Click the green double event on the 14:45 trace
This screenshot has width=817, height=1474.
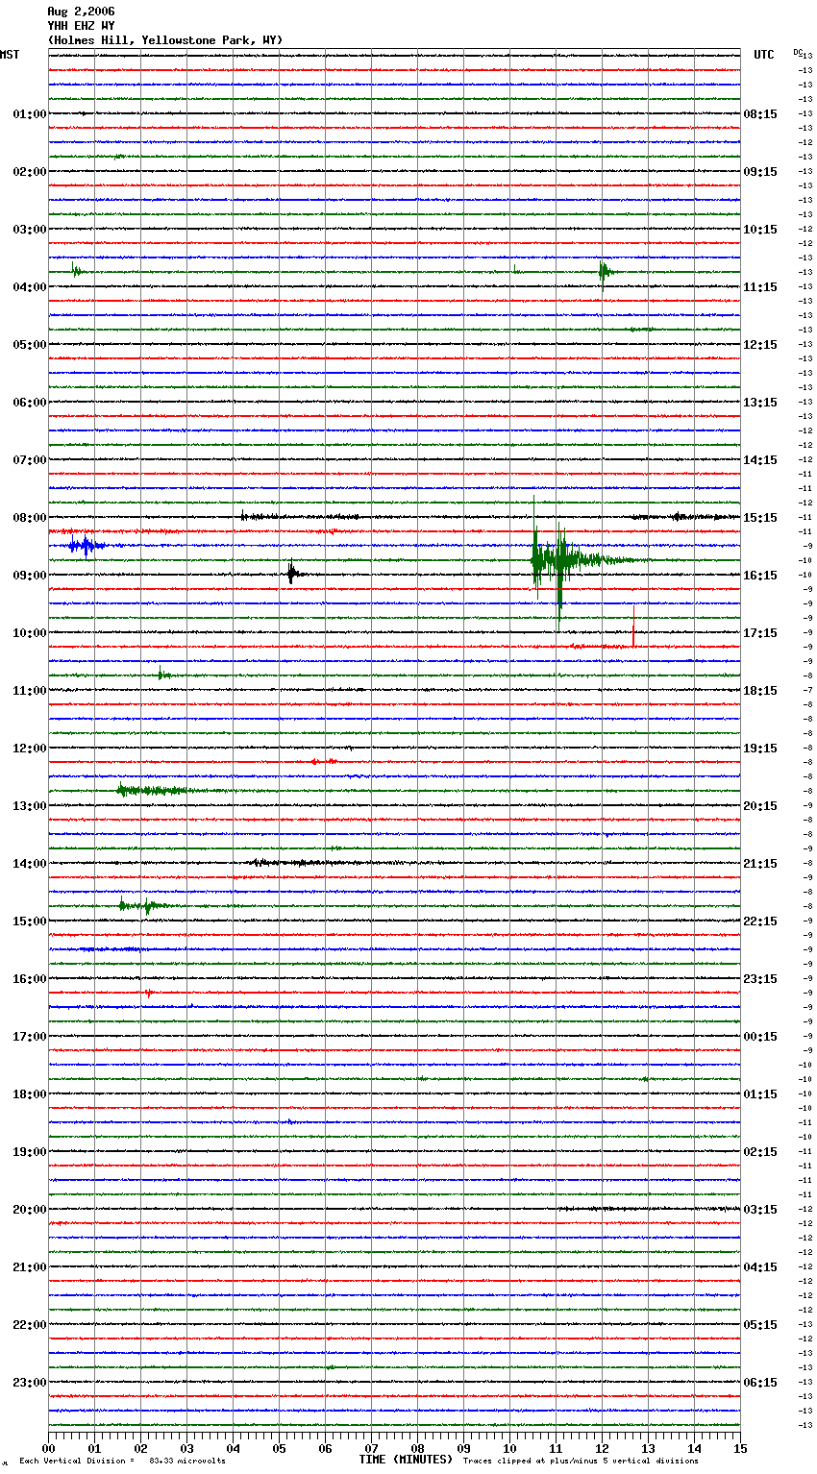144,905
